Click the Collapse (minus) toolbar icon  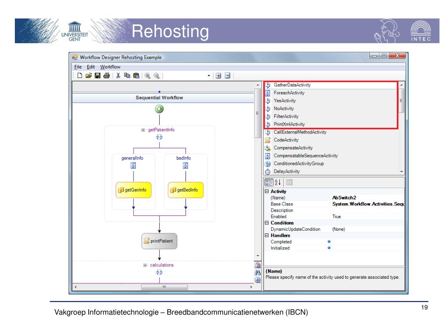[x=227, y=75]
